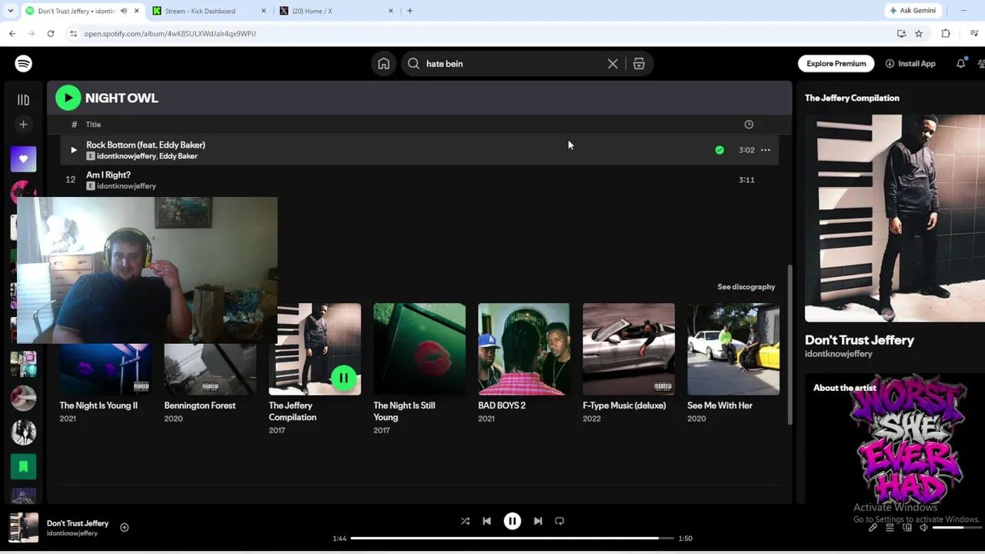Open Don't Trust Jeffery title in player bar
985x554 pixels.
pyautogui.click(x=78, y=523)
